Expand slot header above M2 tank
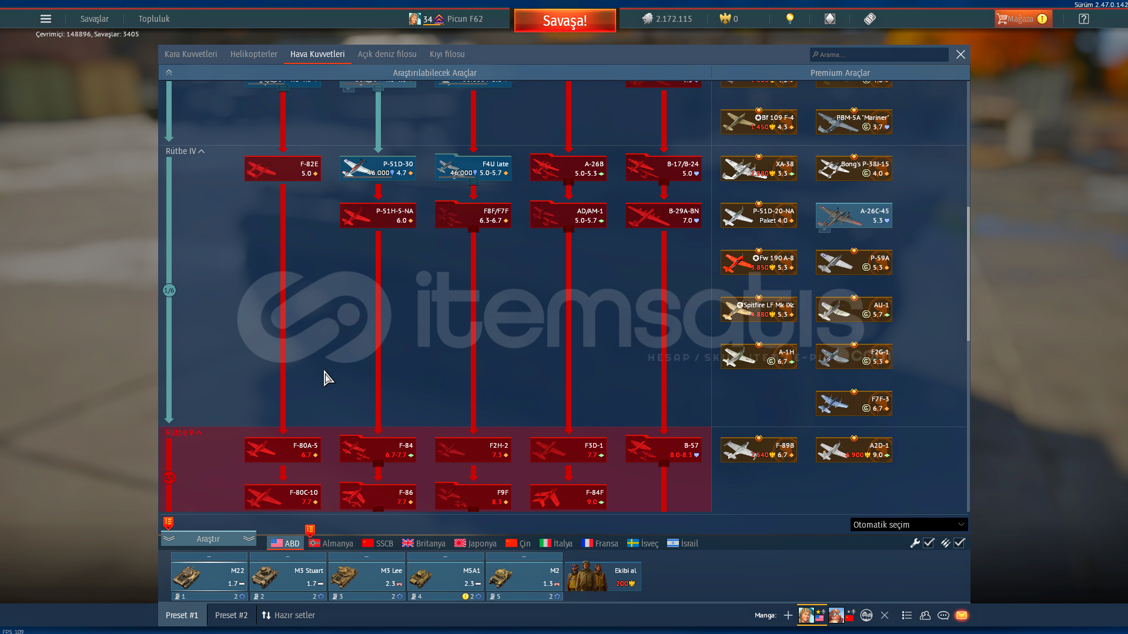The width and height of the screenshot is (1128, 634). (x=524, y=556)
